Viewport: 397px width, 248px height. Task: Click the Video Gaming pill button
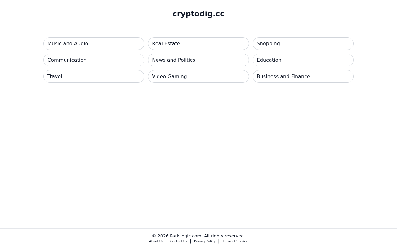198,77
